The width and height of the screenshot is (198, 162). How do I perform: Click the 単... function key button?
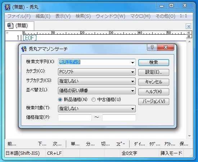[75, 144]
